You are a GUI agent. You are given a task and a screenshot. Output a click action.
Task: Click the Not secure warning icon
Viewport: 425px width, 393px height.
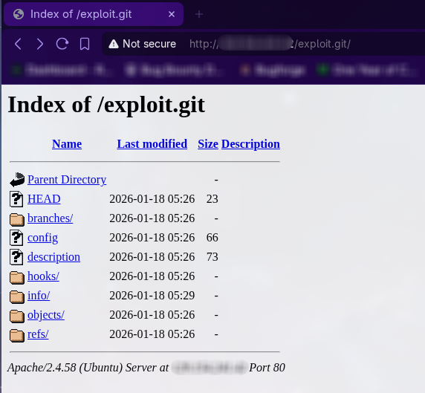click(113, 44)
